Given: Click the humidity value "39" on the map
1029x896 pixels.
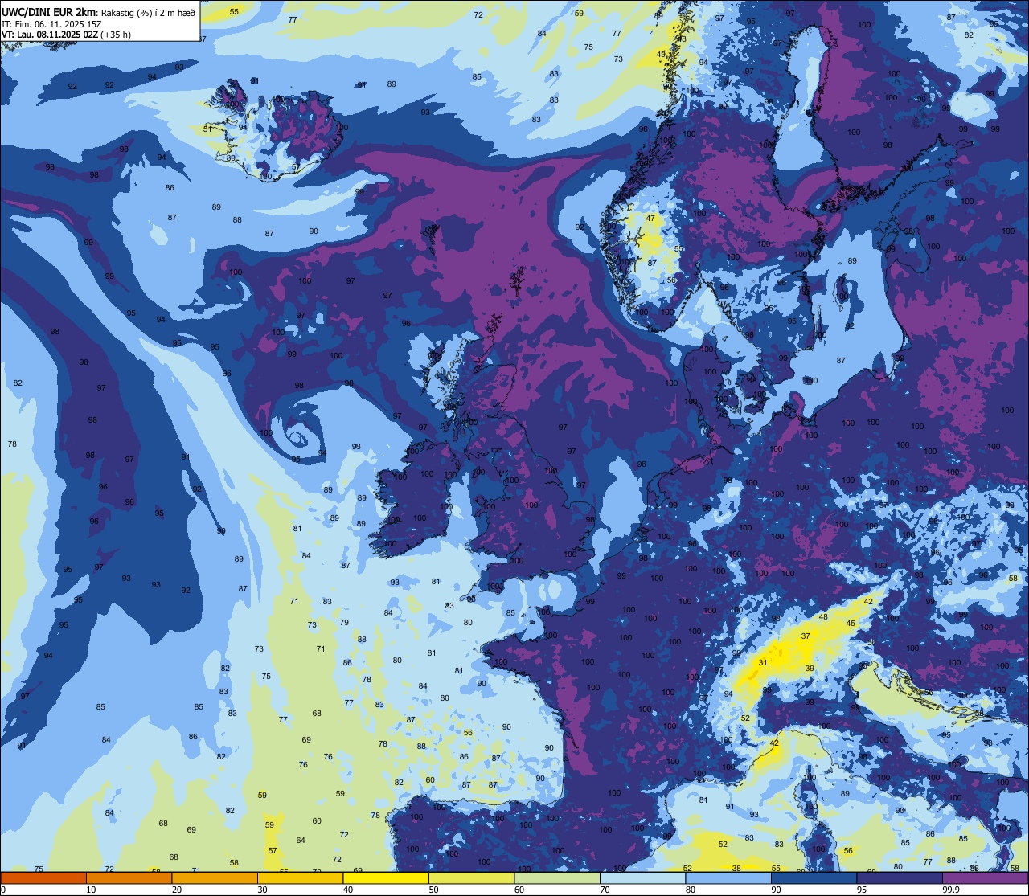Looking at the screenshot, I should click(x=810, y=669).
